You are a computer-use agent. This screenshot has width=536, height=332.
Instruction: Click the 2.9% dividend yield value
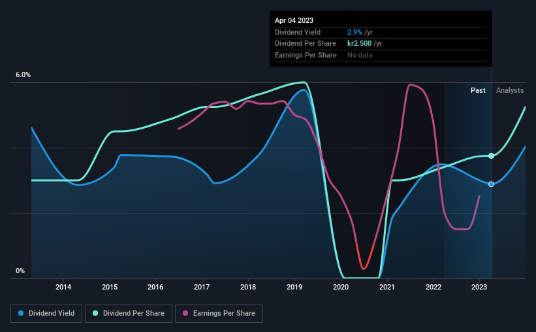coord(355,32)
